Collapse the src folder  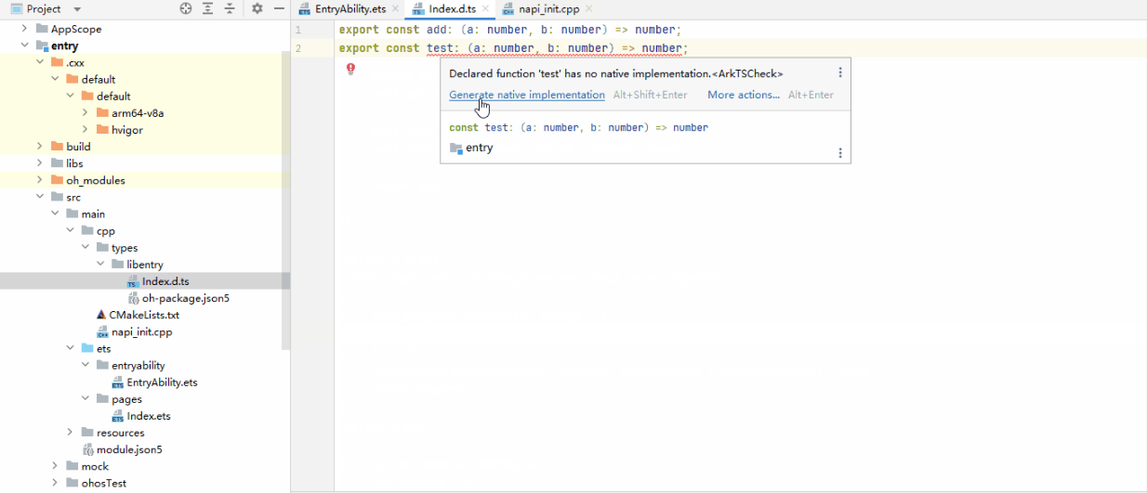click(x=40, y=197)
